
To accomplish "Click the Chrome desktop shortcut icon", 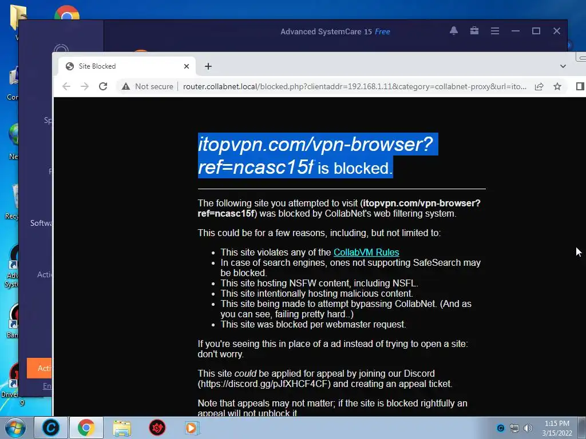I will 67,13.
